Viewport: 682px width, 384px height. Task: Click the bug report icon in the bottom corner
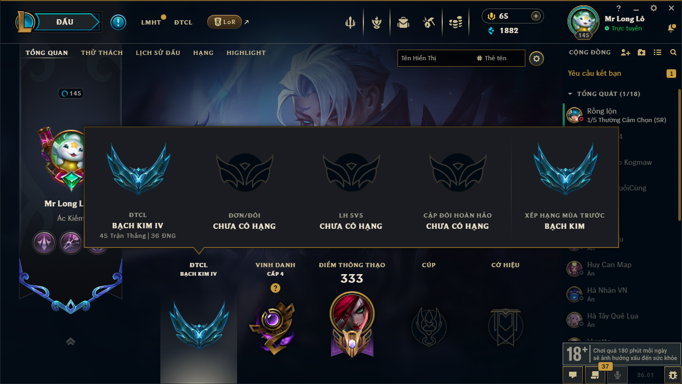coord(673,375)
